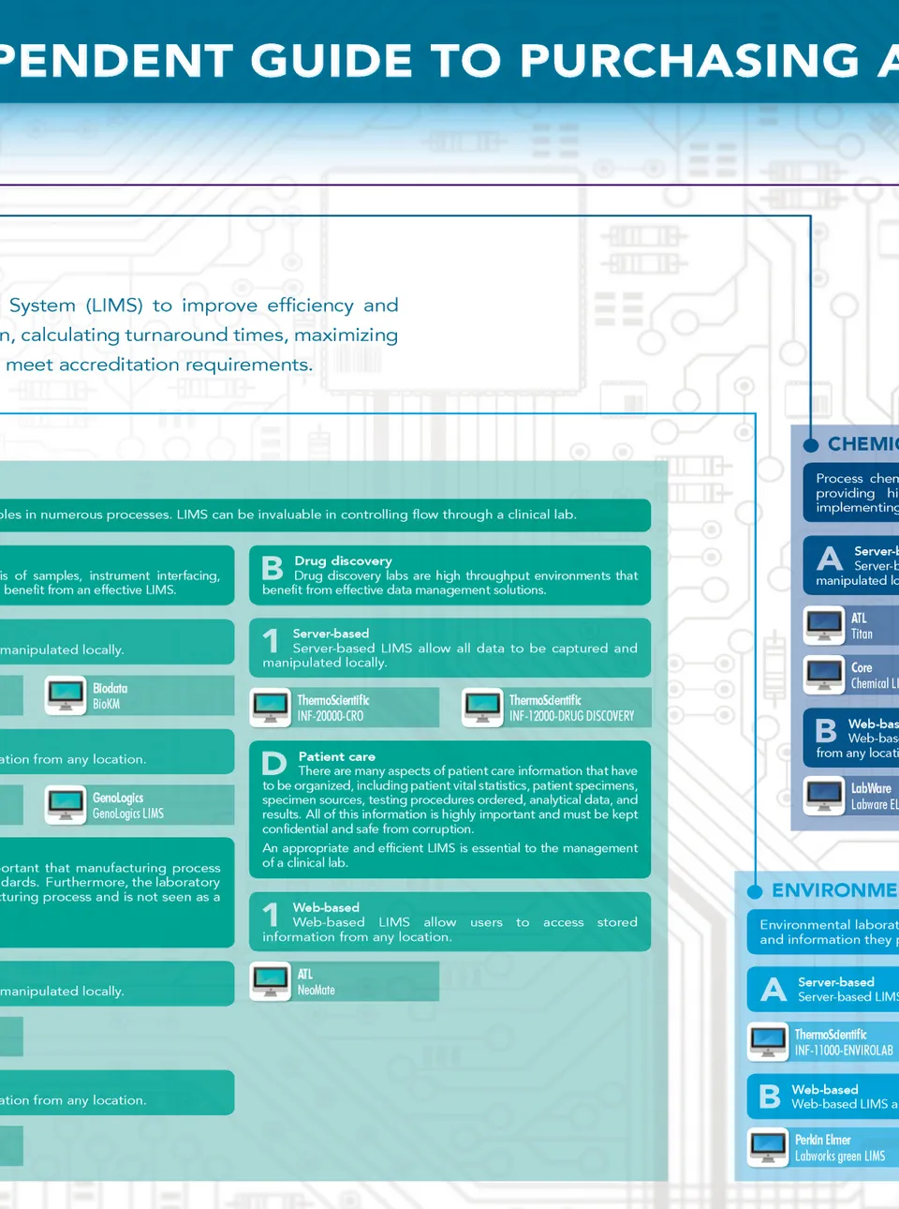Click the monitor icon beside GenoLogics LIMS

point(66,805)
